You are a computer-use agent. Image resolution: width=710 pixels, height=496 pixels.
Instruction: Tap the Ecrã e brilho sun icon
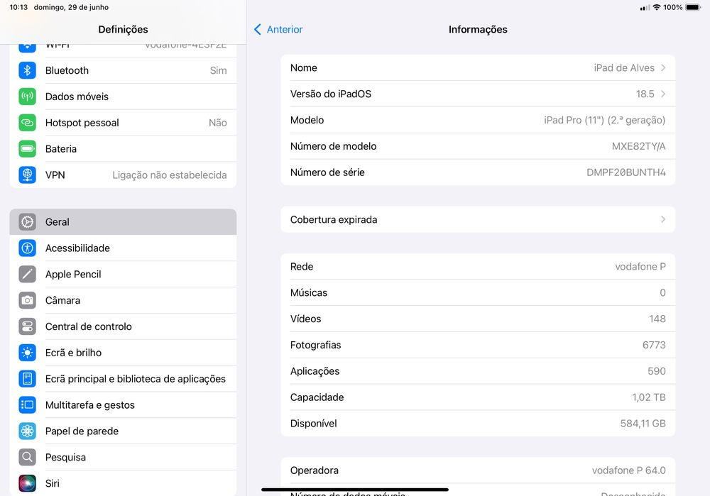click(x=27, y=353)
